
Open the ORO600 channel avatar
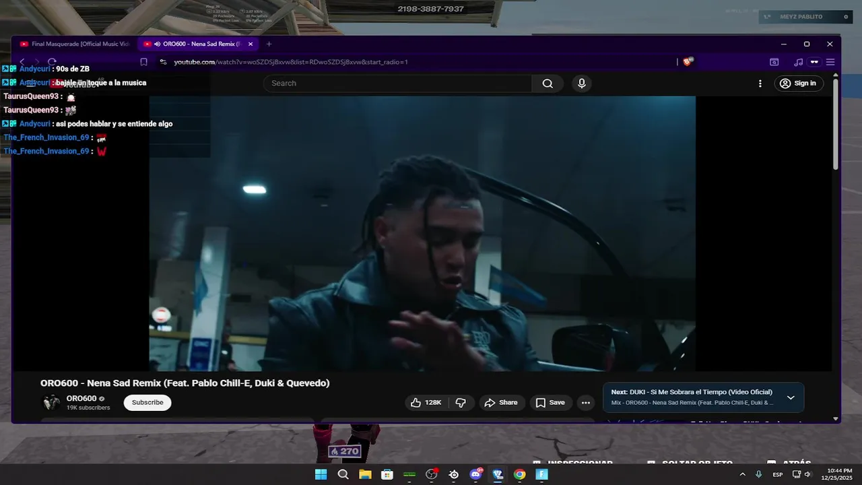click(x=51, y=403)
